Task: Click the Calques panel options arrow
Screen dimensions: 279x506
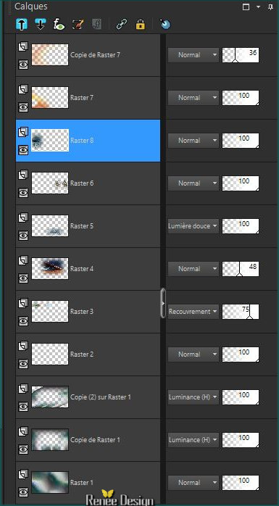Action: (258, 7)
